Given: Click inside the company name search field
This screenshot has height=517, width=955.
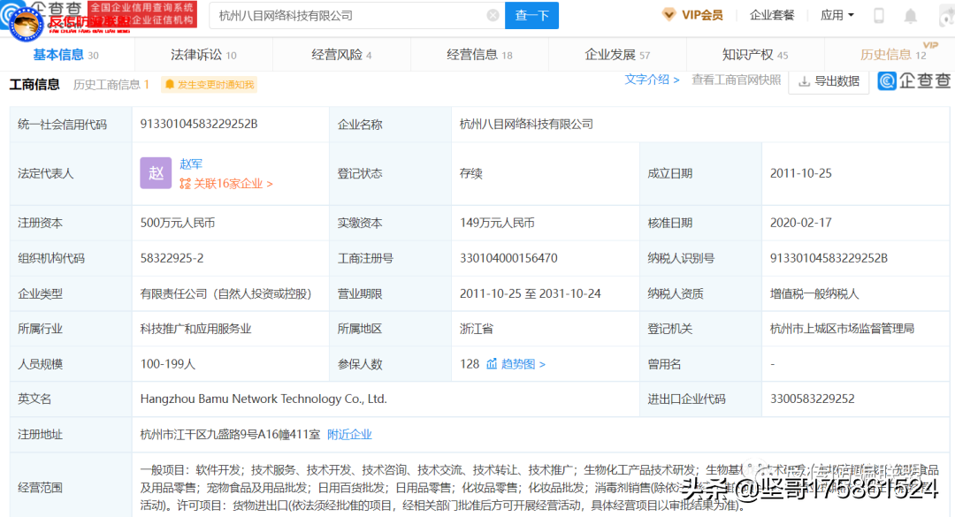Looking at the screenshot, I should pos(345,15).
